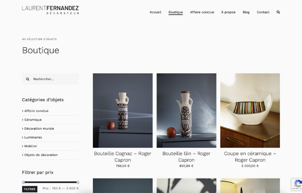View the Coupe en céramique product image

click(250, 110)
